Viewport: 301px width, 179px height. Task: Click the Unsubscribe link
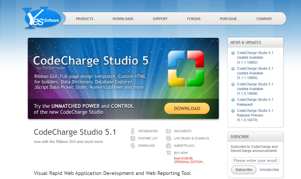(269, 170)
